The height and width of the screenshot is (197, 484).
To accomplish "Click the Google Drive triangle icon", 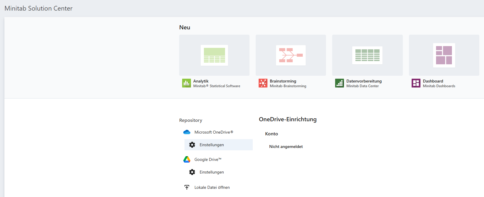I will pyautogui.click(x=187, y=159).
